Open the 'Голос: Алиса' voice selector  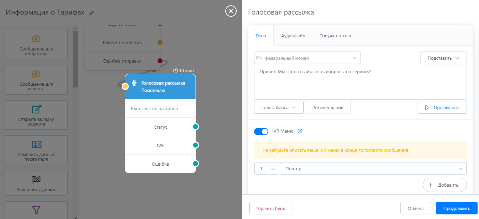[x=279, y=107]
